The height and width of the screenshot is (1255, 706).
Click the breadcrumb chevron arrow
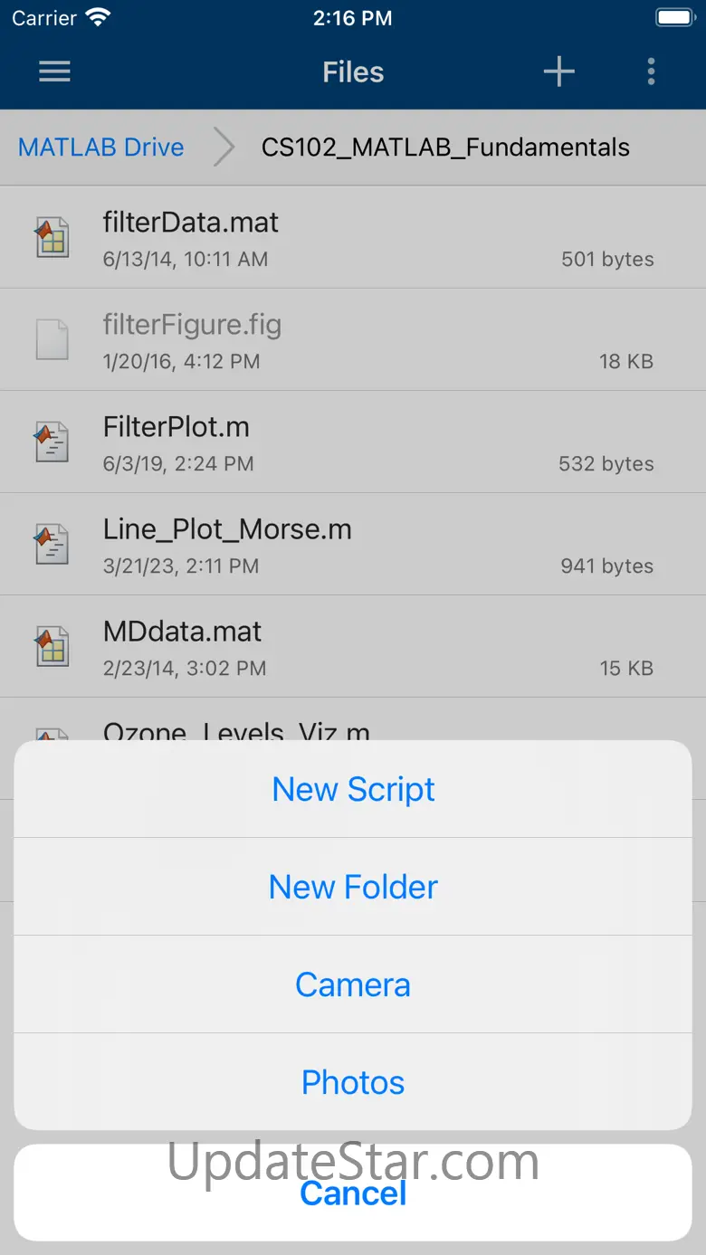coord(224,147)
